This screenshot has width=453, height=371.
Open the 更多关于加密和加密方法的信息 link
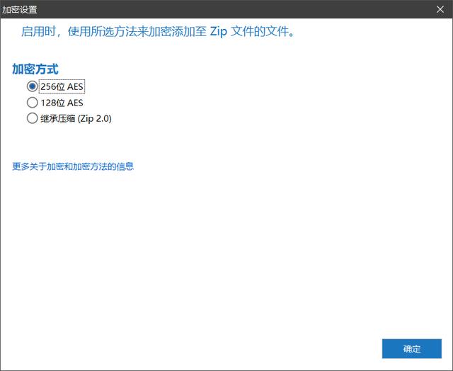pos(73,166)
